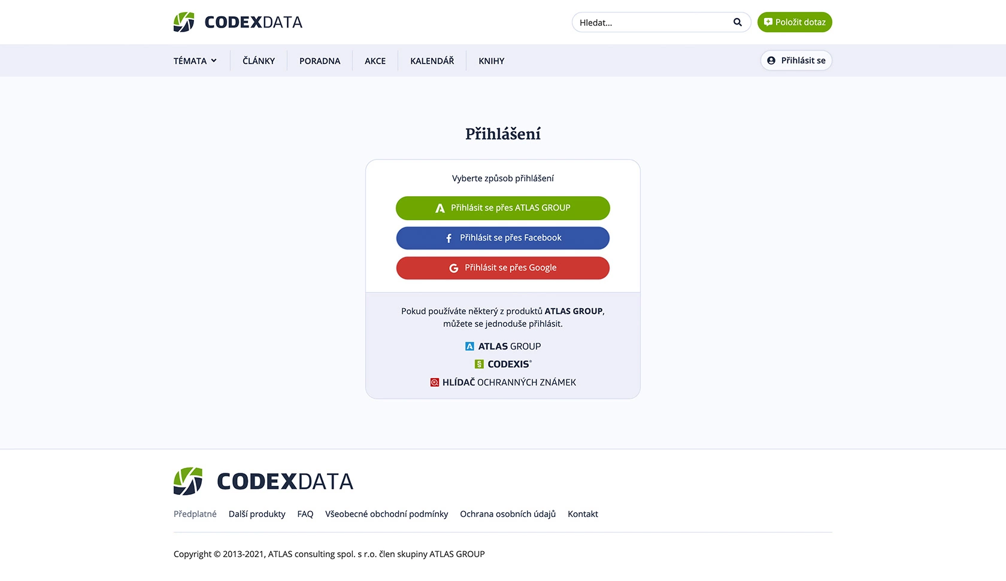Click the CODEXDATA footer wordmark
Image resolution: width=1006 pixels, height=581 pixels.
(285, 482)
